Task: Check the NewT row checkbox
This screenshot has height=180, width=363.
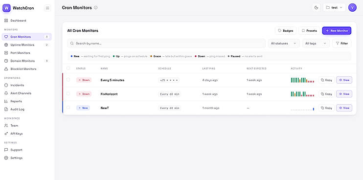Action: tap(68, 108)
